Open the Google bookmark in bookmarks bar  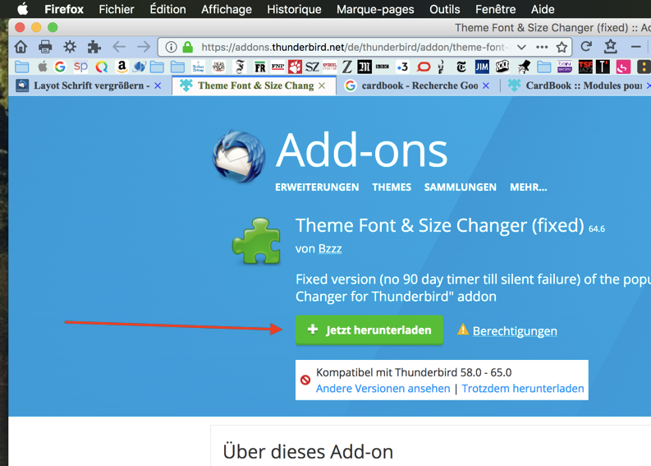60,67
